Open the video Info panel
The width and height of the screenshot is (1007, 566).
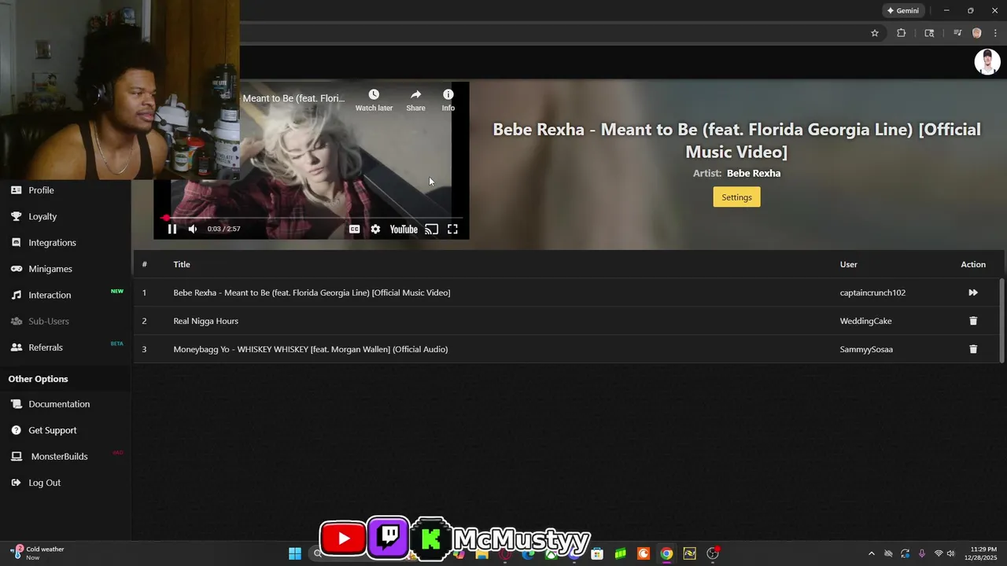(x=448, y=100)
